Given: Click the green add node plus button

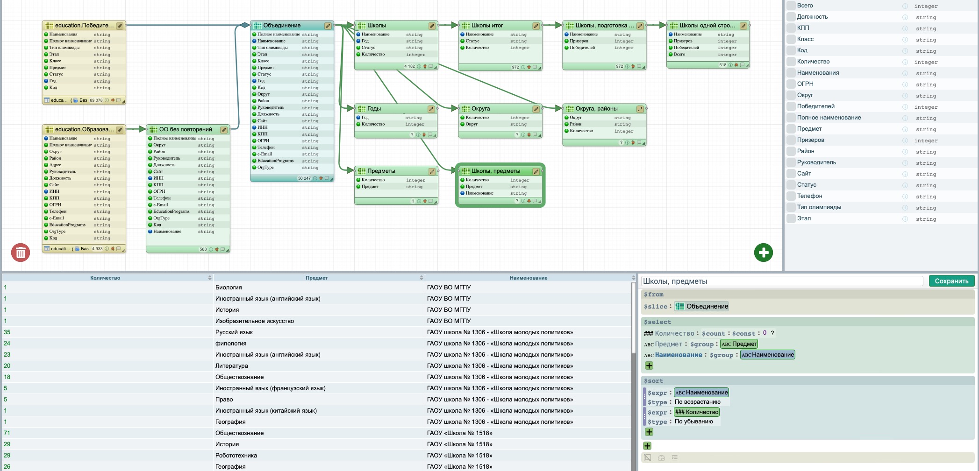Looking at the screenshot, I should [763, 253].
